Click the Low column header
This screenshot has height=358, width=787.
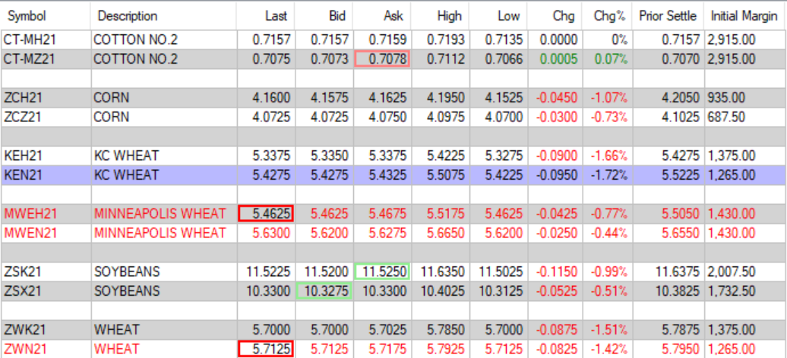click(x=498, y=16)
